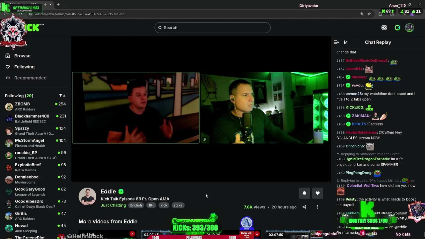
Task: Click the Kick drops icon in header
Action: click(384, 28)
